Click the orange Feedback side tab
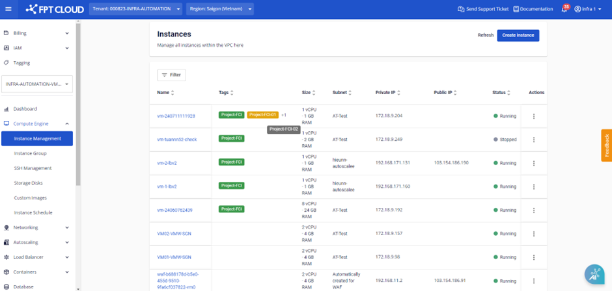Image resolution: width=612 pixels, height=291 pixels. 606,145
